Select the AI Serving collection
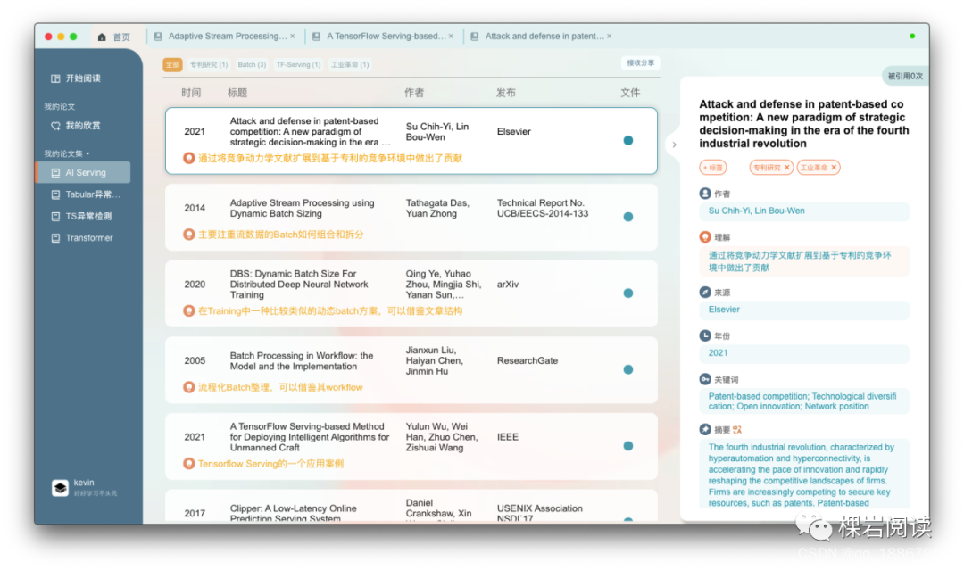The image size is (964, 570). [x=84, y=172]
